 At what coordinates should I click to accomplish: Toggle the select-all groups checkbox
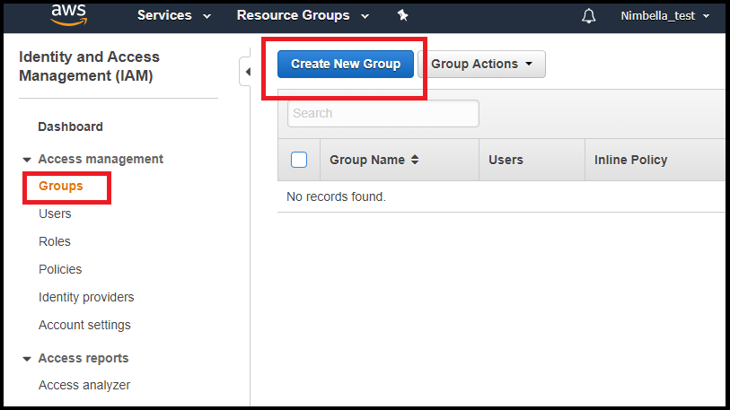[x=299, y=160]
